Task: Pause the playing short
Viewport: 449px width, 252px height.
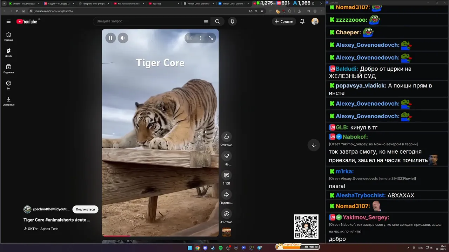Action: tap(110, 38)
